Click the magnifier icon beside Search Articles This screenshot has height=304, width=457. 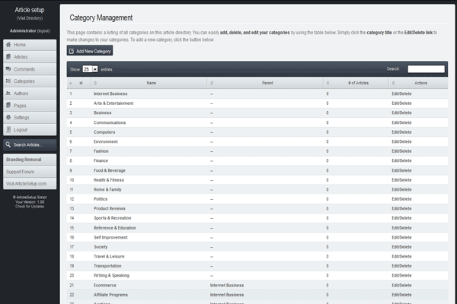click(x=8, y=144)
